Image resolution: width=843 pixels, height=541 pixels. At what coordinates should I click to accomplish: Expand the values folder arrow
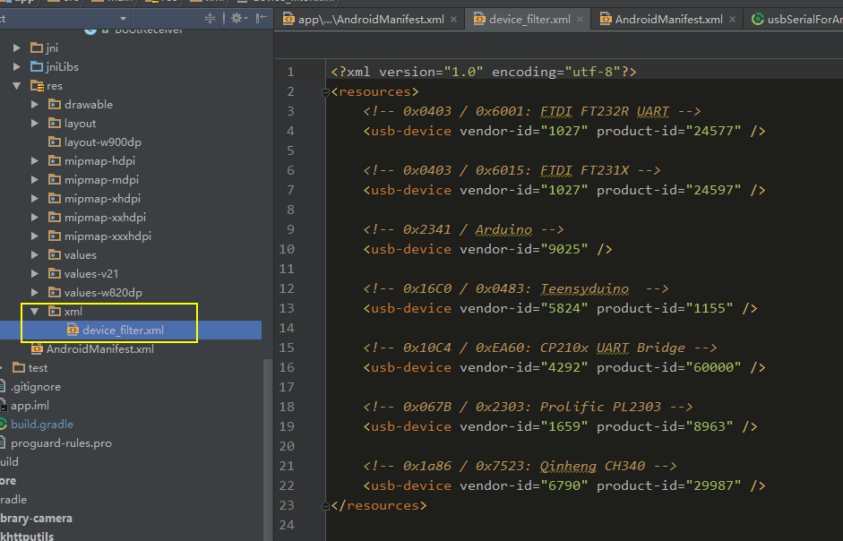34,255
